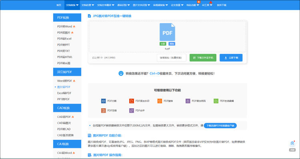
Task: Click the 已上传1个 (共1.04M) status text
Action: tap(104, 58)
